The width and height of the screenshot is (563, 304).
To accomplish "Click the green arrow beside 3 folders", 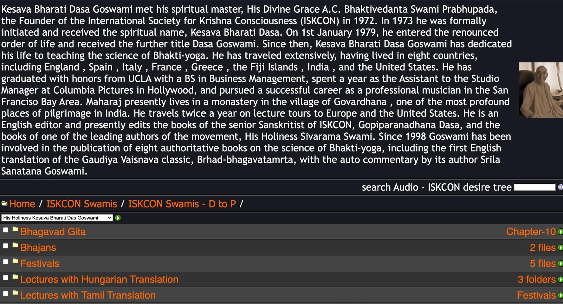I will [560, 279].
